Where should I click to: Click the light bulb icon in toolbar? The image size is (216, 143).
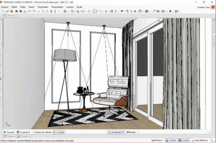coord(154,11)
